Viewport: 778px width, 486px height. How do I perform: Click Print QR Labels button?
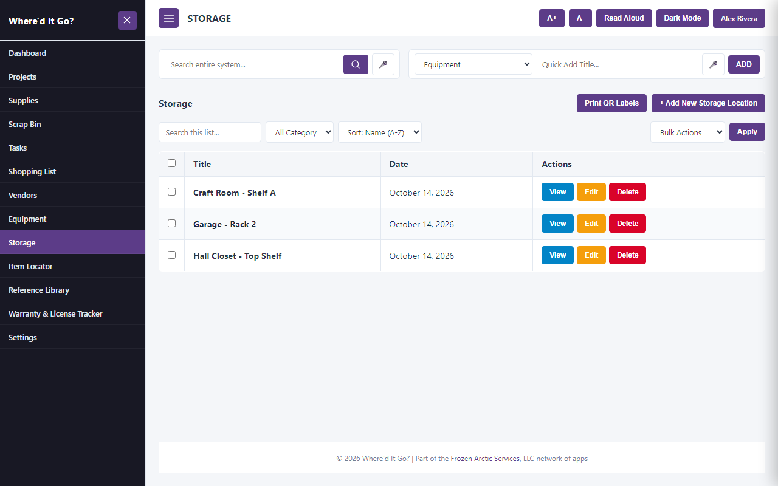coord(611,103)
